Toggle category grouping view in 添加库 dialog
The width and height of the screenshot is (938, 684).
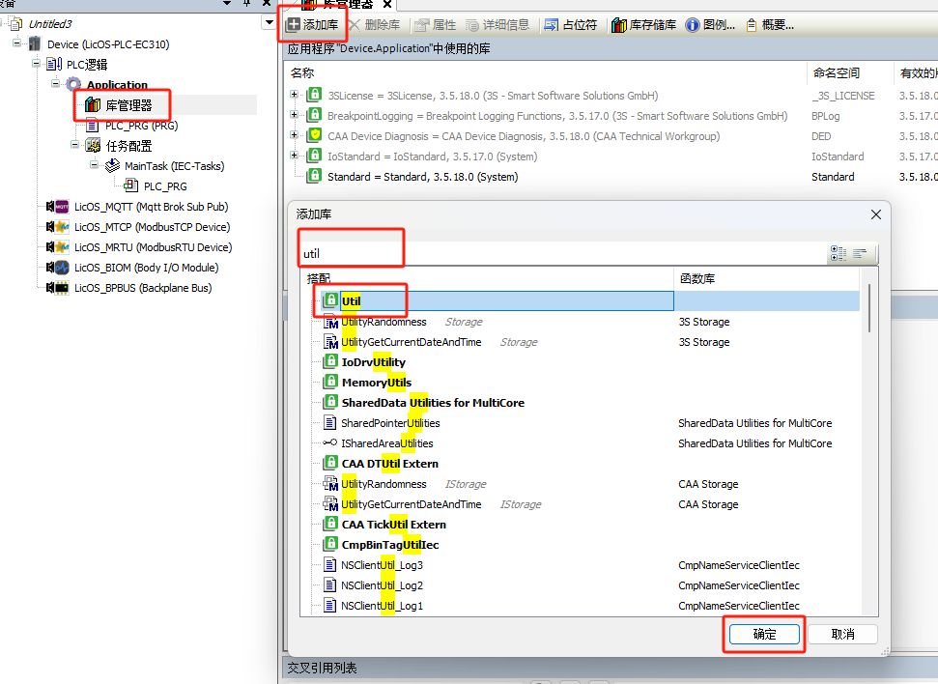839,253
